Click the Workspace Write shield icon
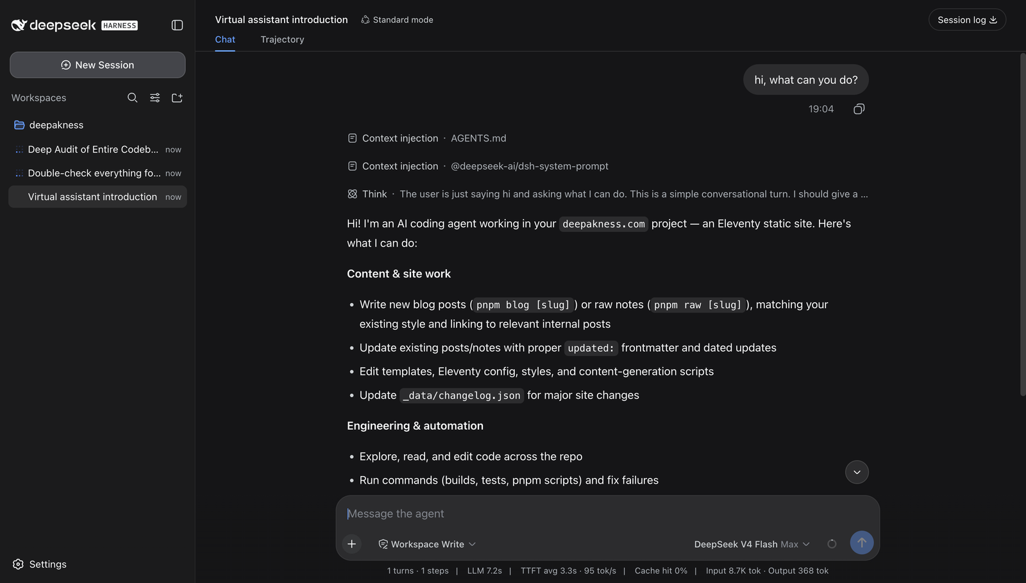The height and width of the screenshot is (583, 1026). point(383,544)
